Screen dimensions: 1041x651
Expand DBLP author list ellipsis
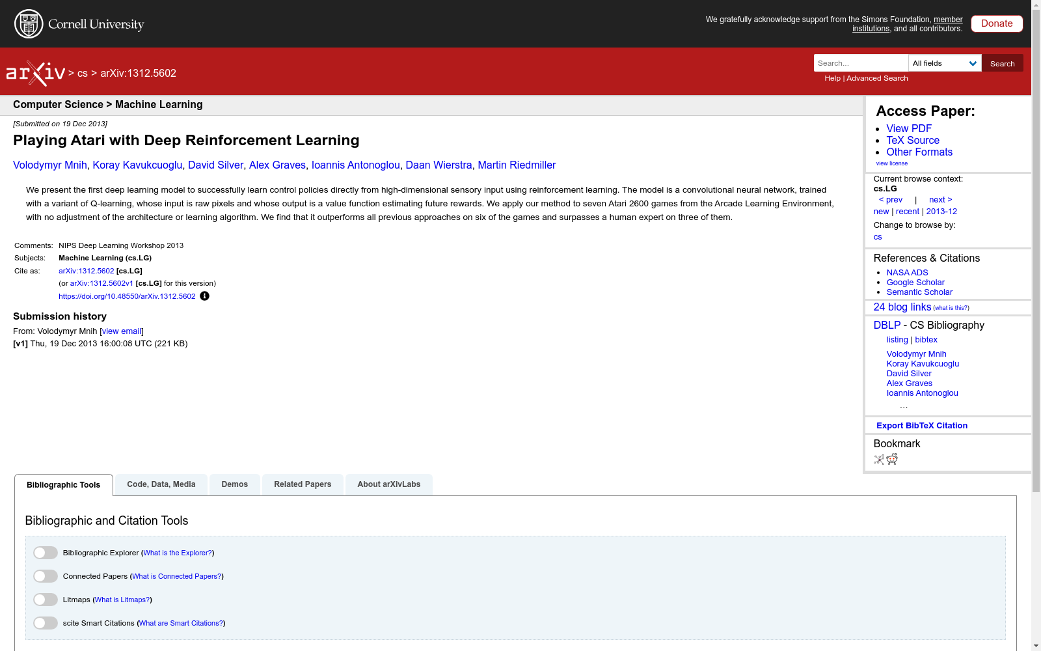pyautogui.click(x=904, y=406)
